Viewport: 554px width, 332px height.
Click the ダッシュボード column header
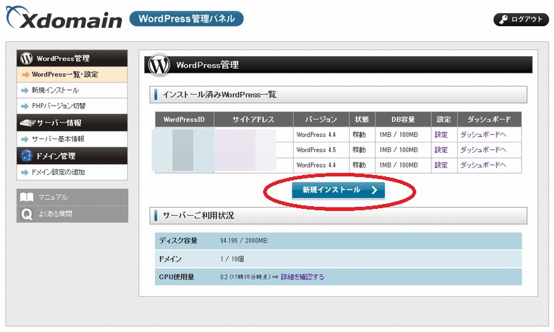pos(490,120)
